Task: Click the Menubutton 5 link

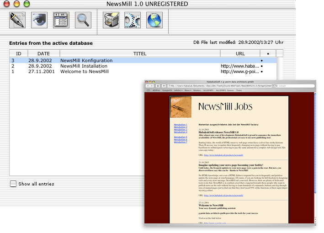Action: coord(181,137)
